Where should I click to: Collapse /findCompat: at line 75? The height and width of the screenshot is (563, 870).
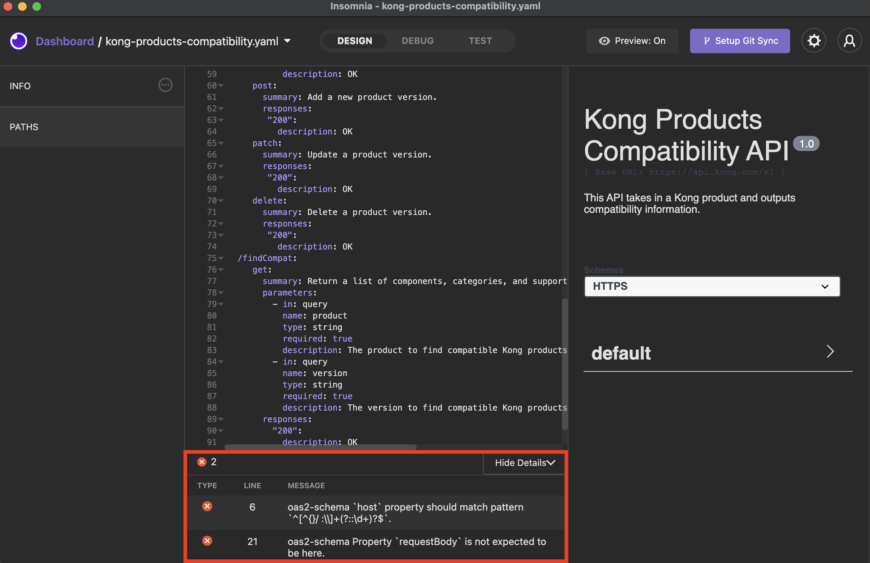point(221,258)
